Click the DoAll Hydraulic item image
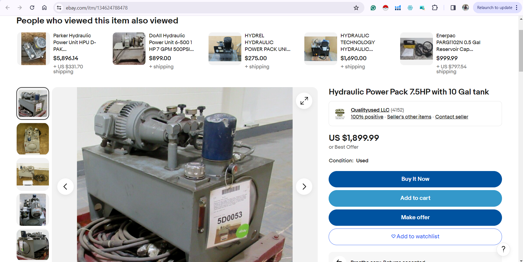This screenshot has height=262, width=523. pos(129,49)
